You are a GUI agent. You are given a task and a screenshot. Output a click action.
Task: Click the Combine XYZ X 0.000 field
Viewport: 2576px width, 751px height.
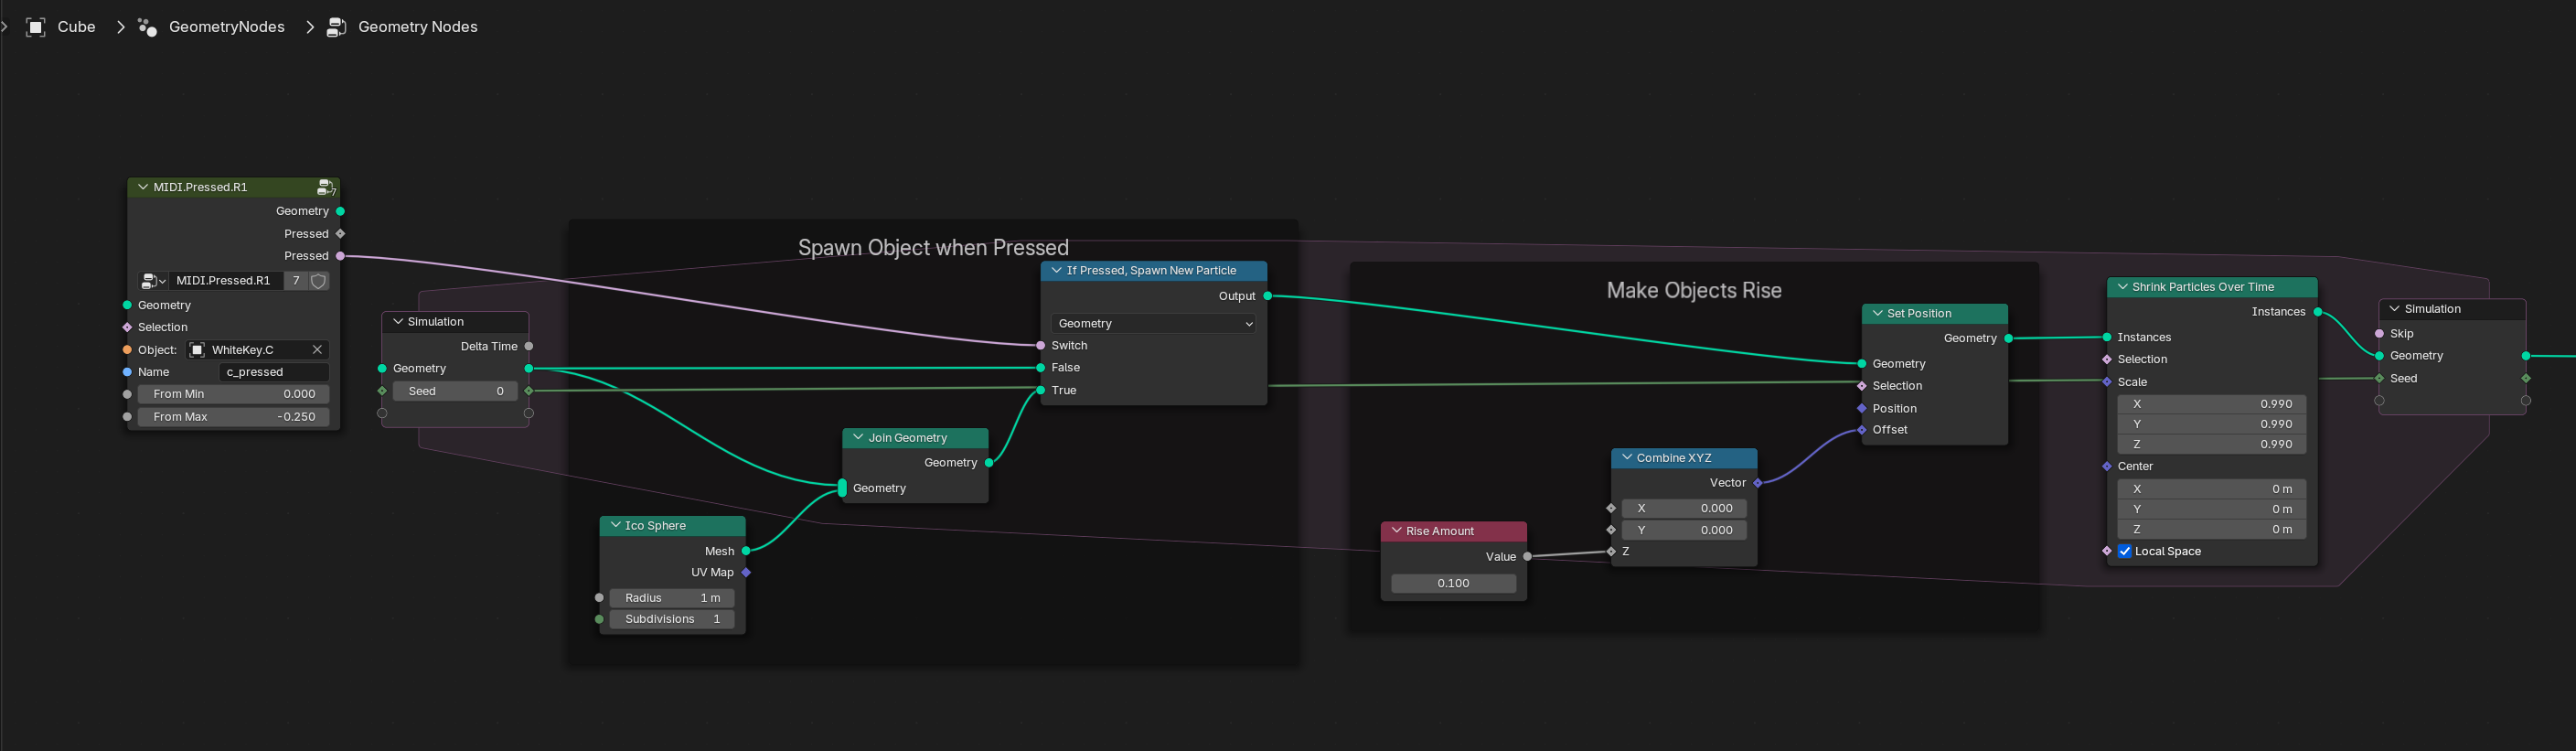(x=1684, y=509)
